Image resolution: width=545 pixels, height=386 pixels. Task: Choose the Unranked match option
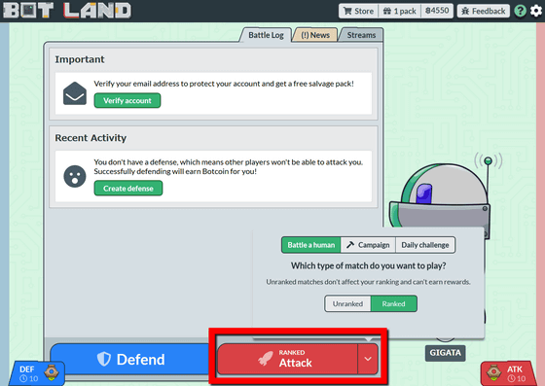coord(347,303)
